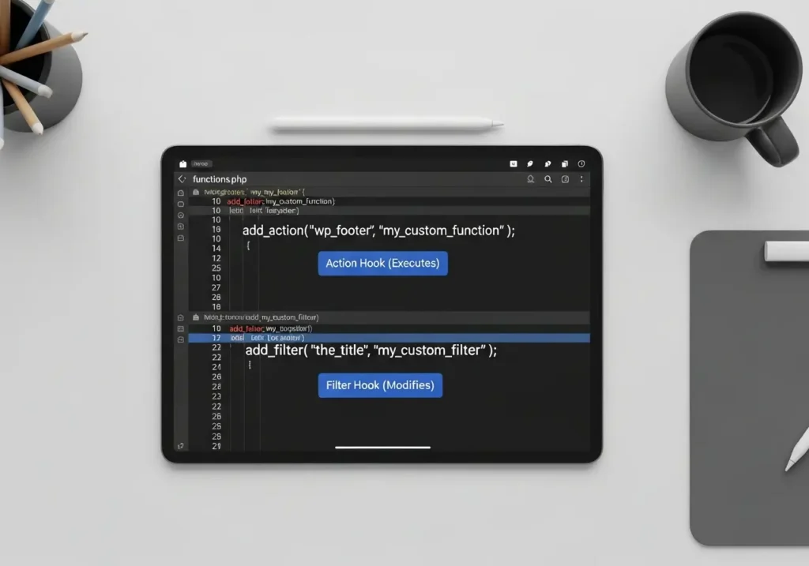This screenshot has width=809, height=566.
Task: Click the clock icon in top-right corner
Action: tap(581, 164)
